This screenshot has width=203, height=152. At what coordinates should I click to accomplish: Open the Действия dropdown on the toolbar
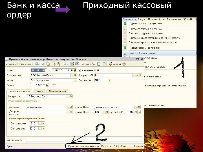click(x=27, y=64)
